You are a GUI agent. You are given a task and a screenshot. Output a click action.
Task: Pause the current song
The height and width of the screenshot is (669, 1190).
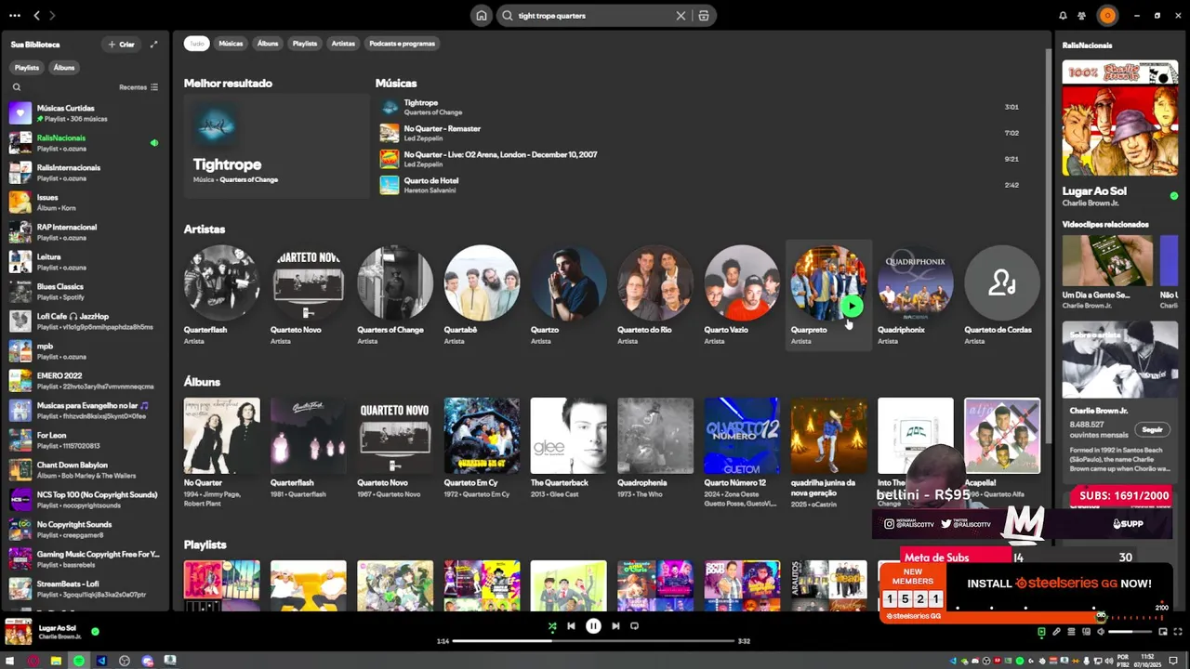pyautogui.click(x=593, y=626)
